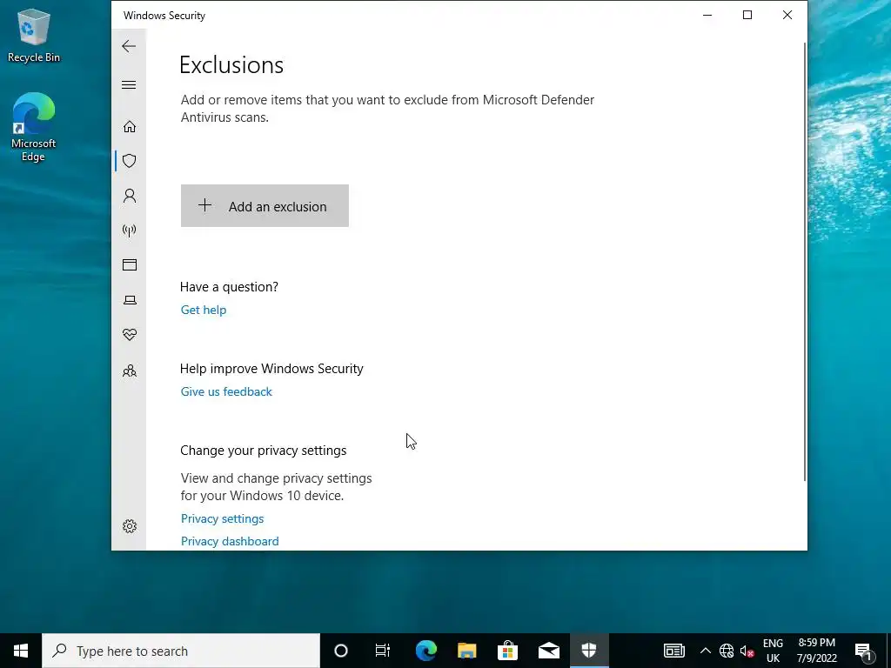This screenshot has height=668, width=891.
Task: Open Settings gear in Windows Security sidebar
Action: click(x=130, y=526)
